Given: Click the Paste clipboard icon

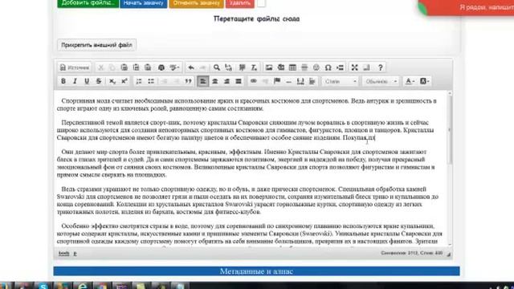Looking at the screenshot, I should [124, 67].
